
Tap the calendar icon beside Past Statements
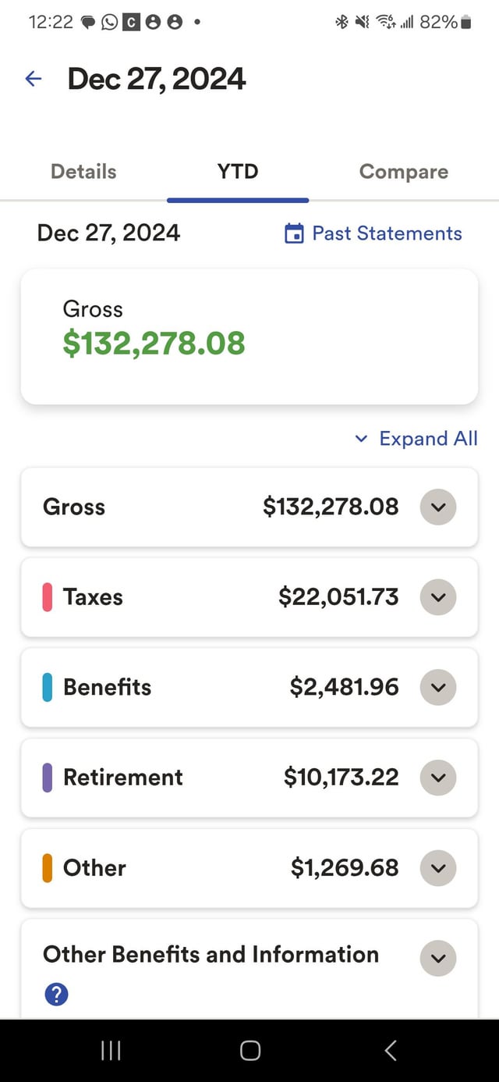[294, 233]
